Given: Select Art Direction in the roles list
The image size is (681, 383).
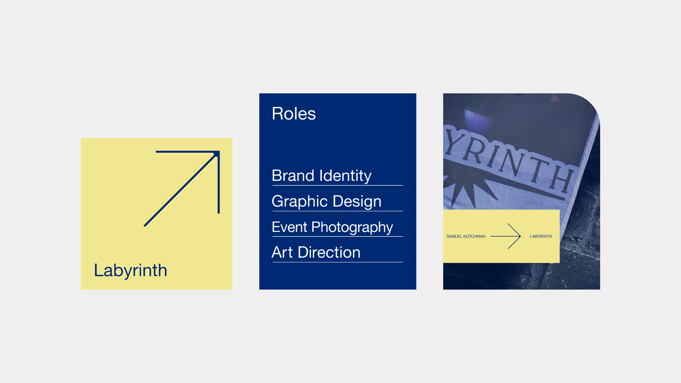Looking at the screenshot, I should [x=316, y=252].
